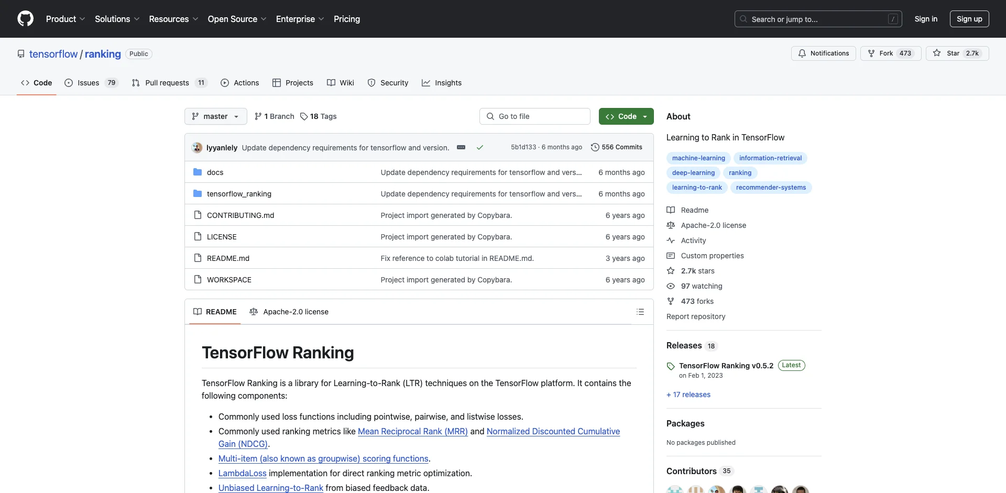Click the recommender-systems topic tag
Image resolution: width=1006 pixels, height=493 pixels.
771,188
